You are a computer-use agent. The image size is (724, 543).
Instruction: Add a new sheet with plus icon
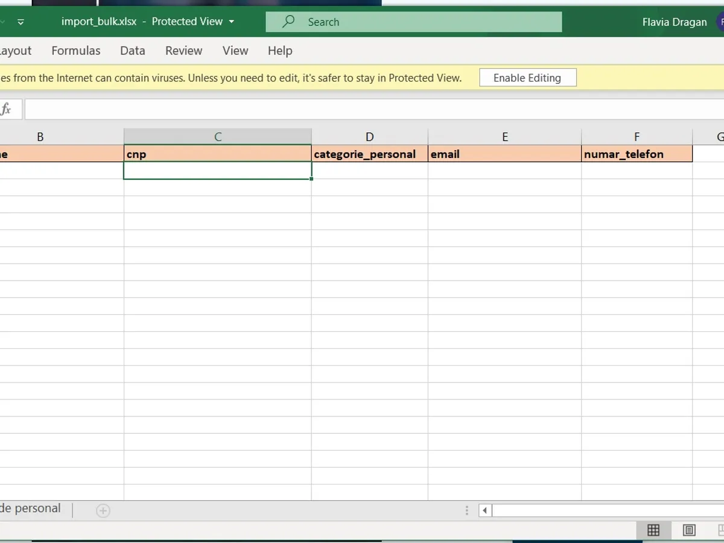click(x=103, y=511)
